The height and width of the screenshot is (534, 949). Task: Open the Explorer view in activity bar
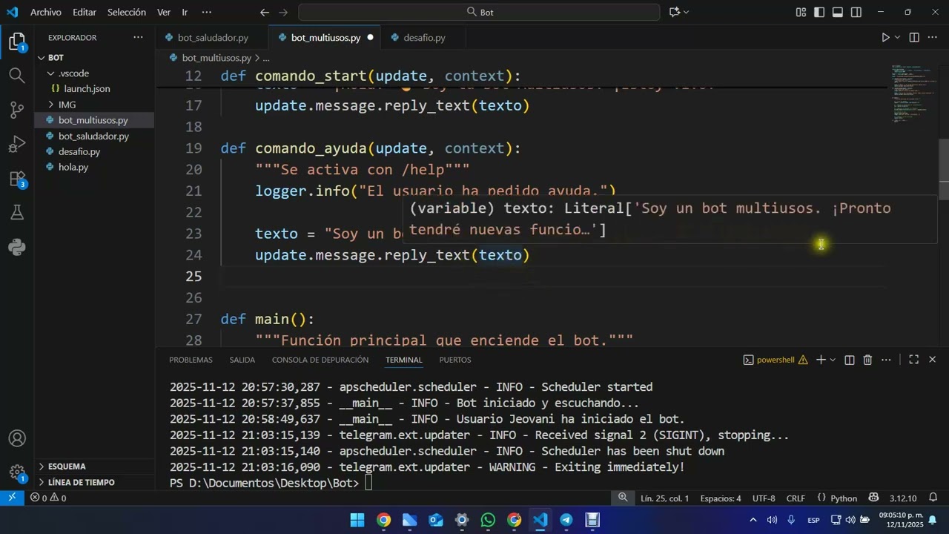tap(17, 42)
